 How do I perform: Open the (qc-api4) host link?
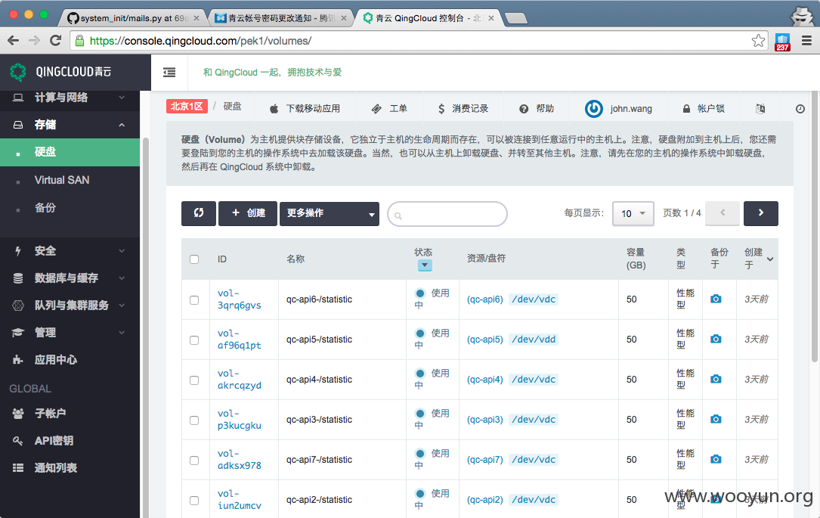pyautogui.click(x=484, y=380)
